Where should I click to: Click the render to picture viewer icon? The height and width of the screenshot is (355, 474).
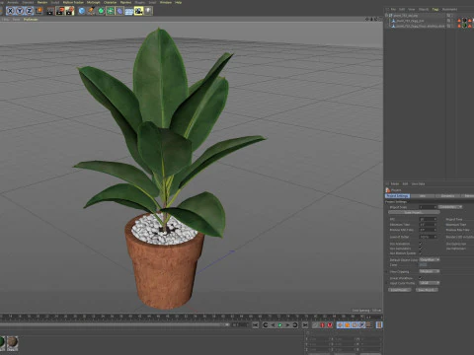(x=60, y=11)
